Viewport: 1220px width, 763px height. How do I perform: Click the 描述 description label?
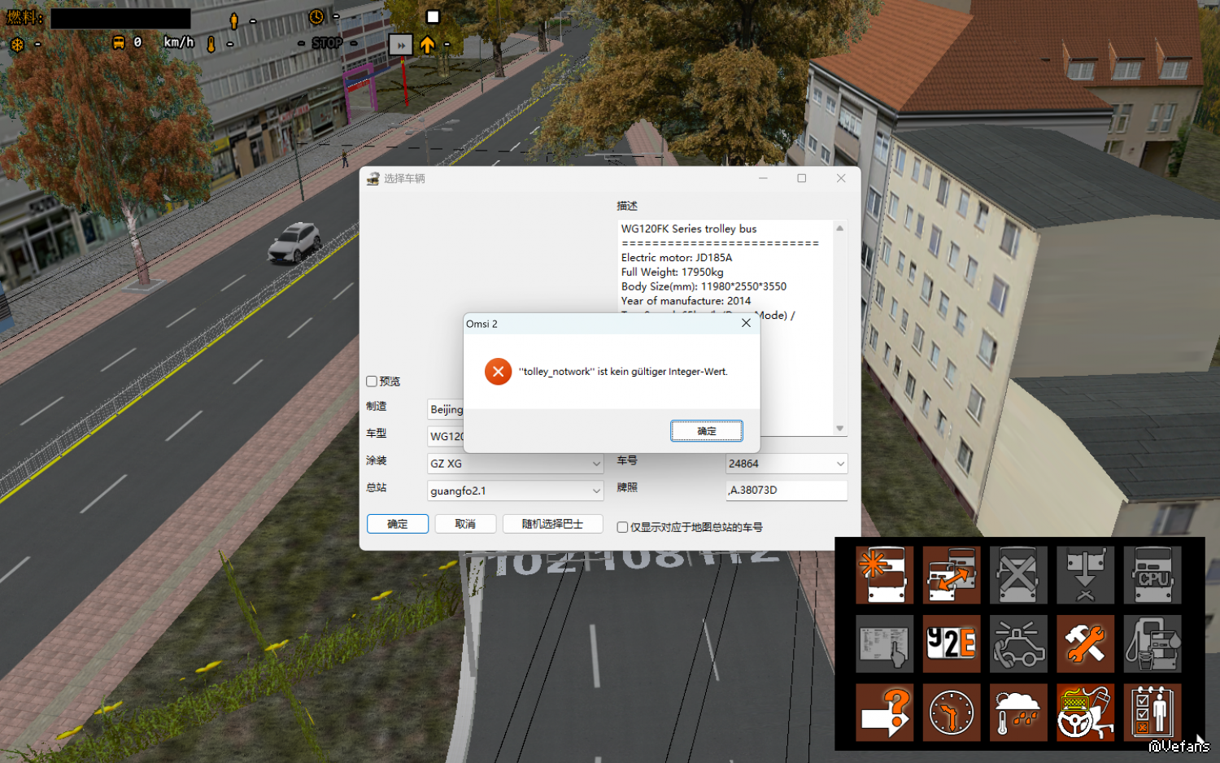coord(627,206)
